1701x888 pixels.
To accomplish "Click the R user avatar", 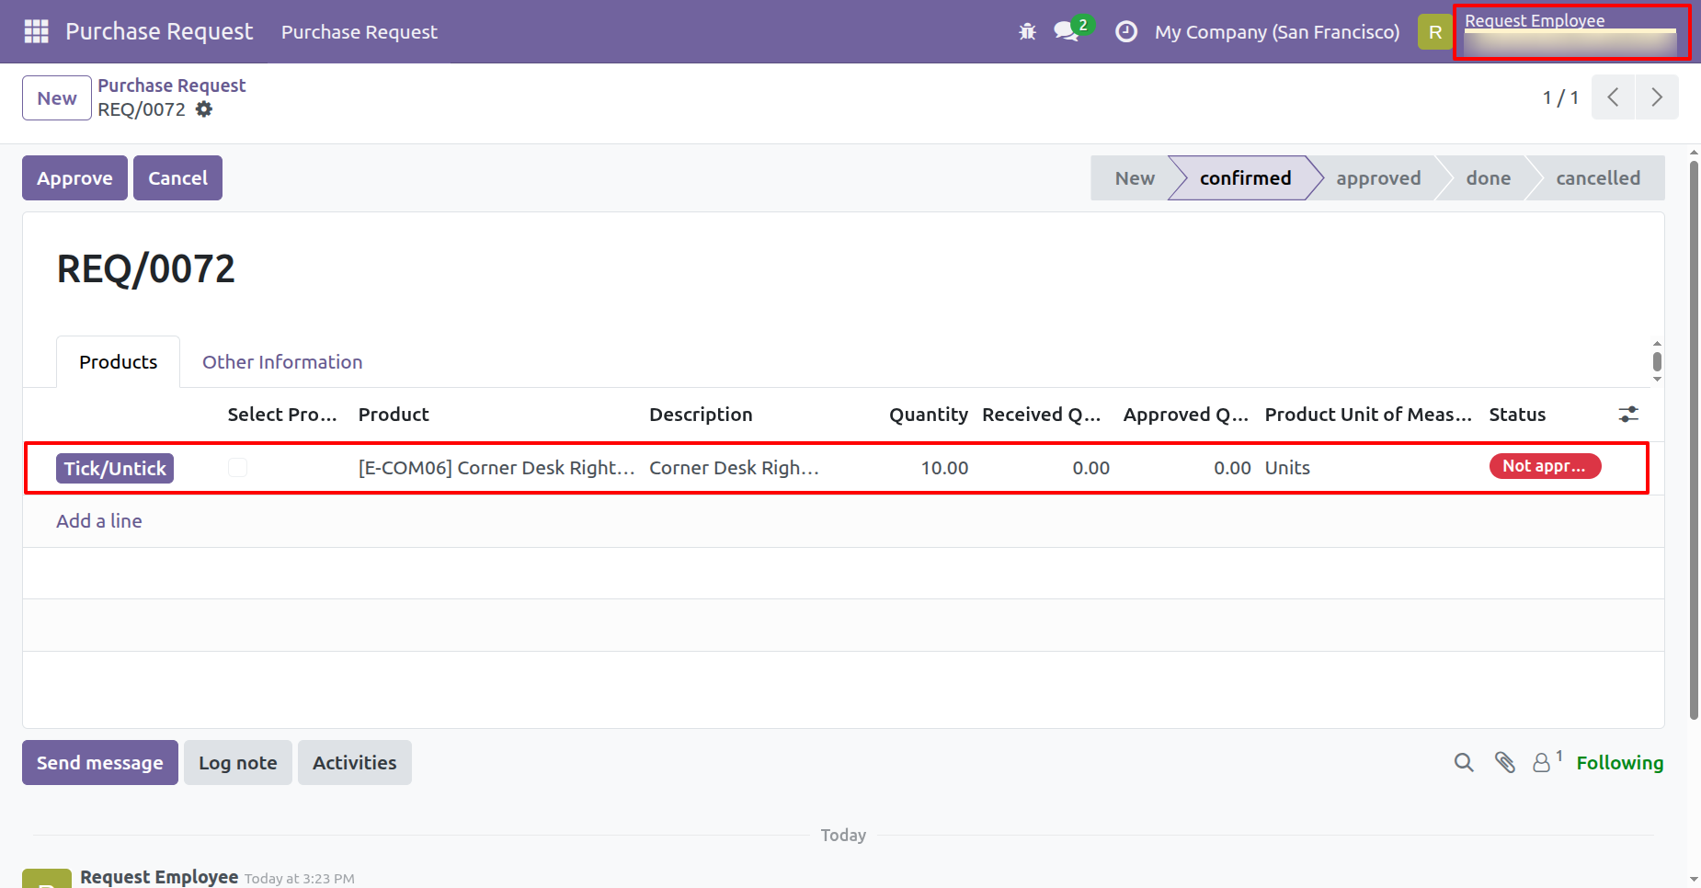I will pos(1434,32).
